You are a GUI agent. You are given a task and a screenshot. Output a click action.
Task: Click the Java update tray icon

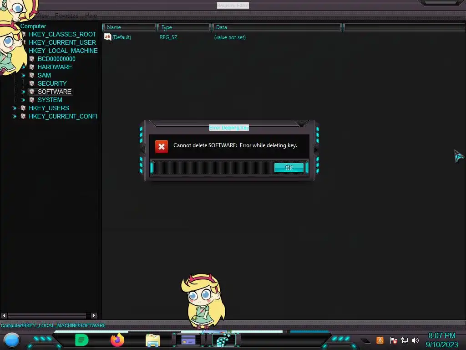[380, 340]
